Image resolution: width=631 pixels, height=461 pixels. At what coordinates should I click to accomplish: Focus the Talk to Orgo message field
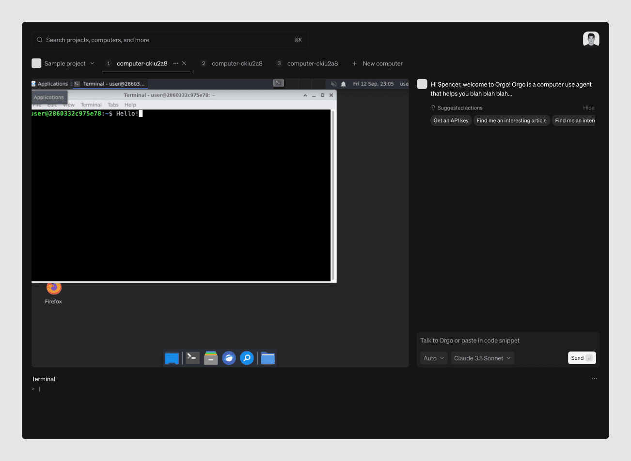pyautogui.click(x=507, y=340)
